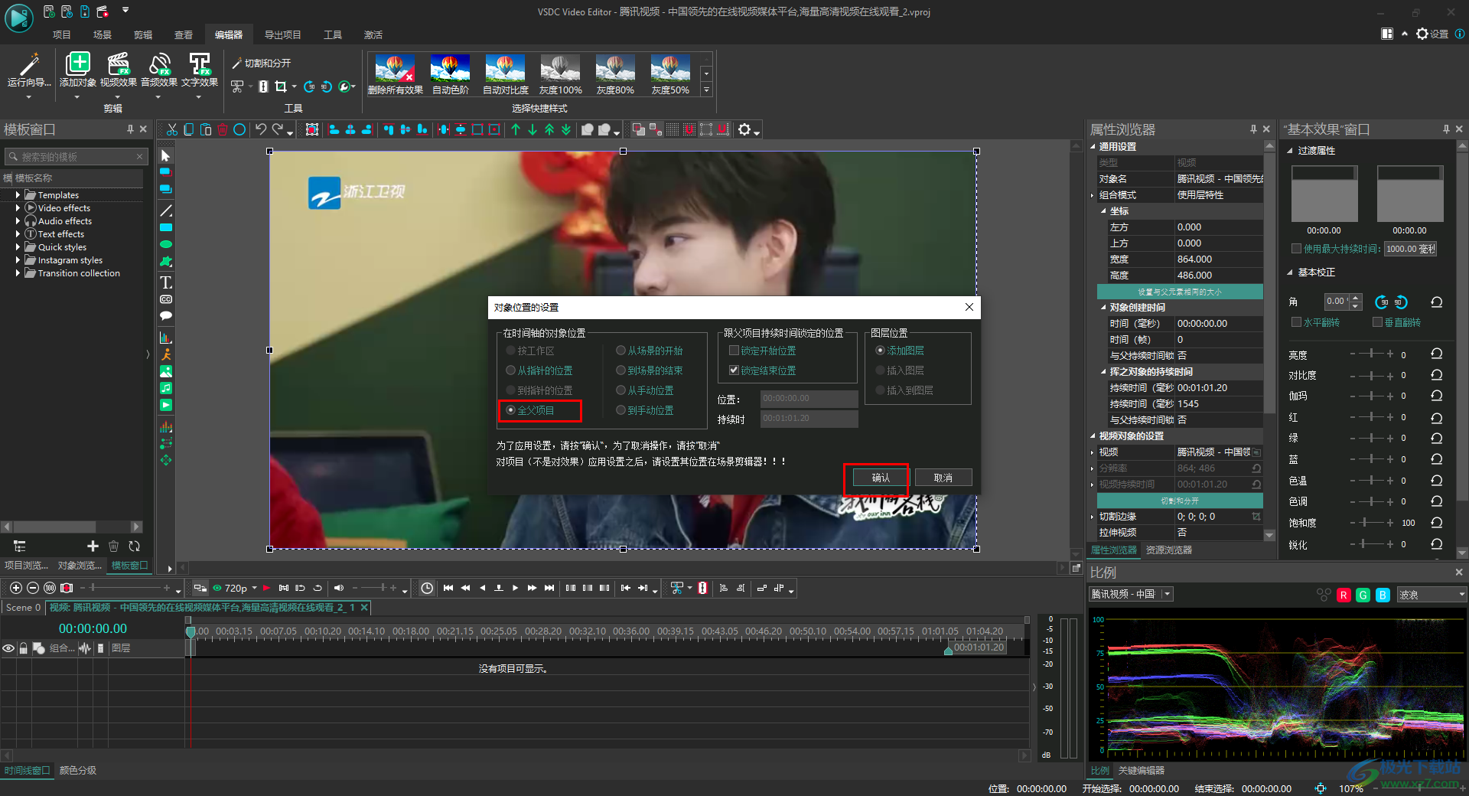Viewport: 1469px width, 796px height.
Task: Click the reset angle icon next to 角
Action: (x=1437, y=302)
